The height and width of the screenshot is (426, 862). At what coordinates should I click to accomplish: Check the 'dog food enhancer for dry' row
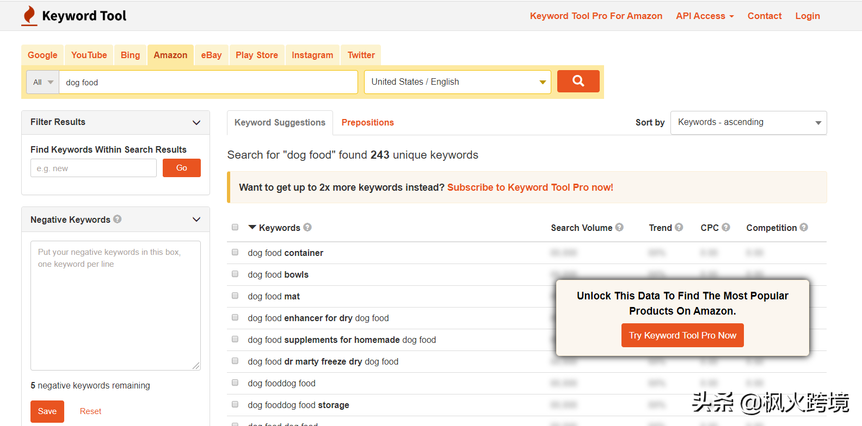click(235, 317)
